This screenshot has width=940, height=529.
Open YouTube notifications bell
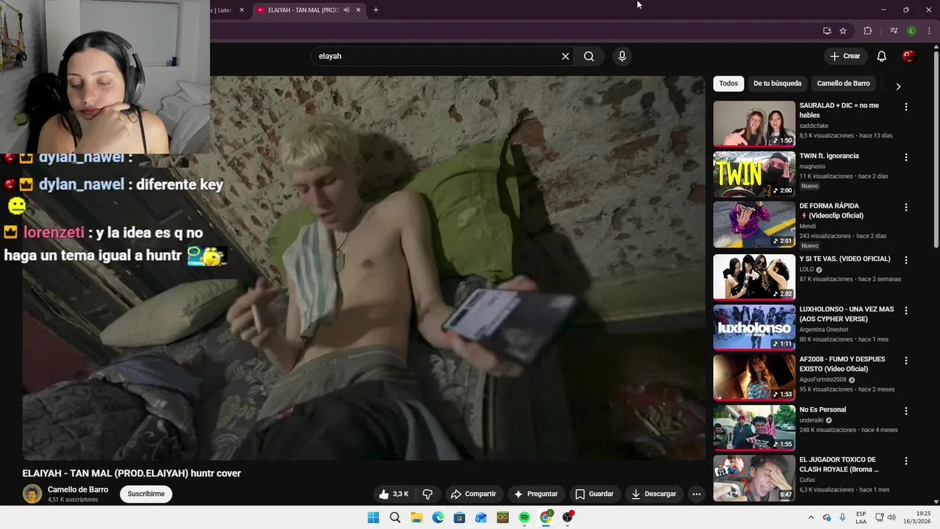pos(882,56)
